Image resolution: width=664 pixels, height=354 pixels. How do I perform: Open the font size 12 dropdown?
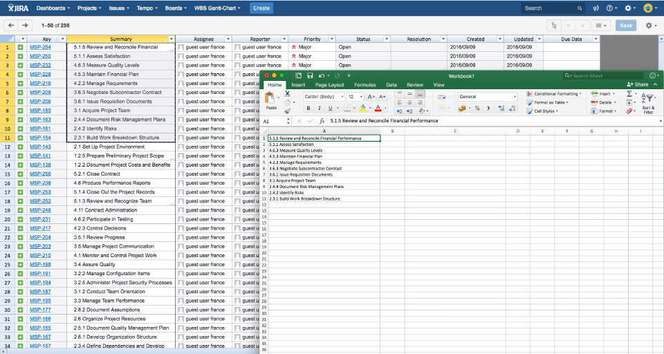[361, 97]
